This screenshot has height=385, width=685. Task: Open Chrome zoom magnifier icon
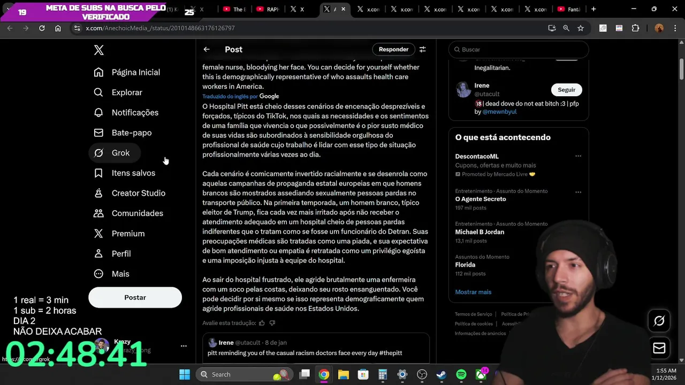pos(566,28)
